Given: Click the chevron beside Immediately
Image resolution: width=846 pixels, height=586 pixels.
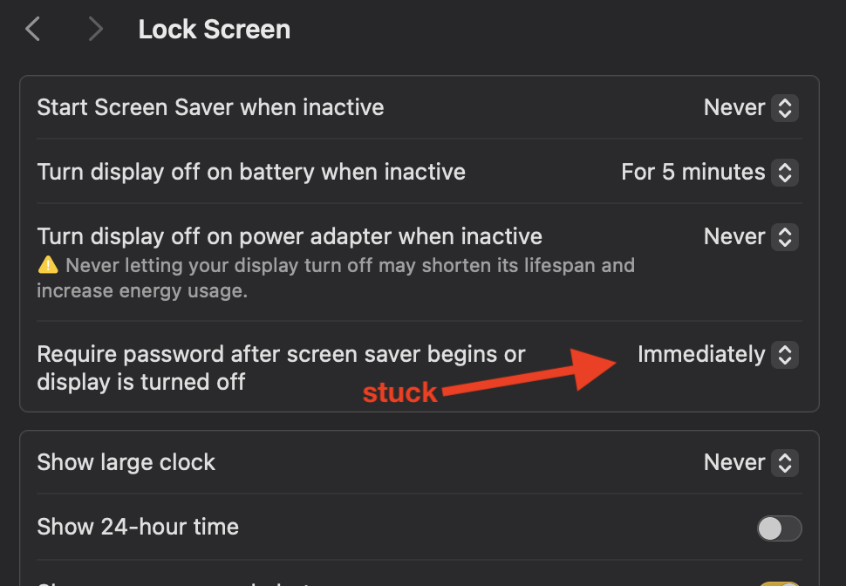Looking at the screenshot, I should pyautogui.click(x=786, y=354).
